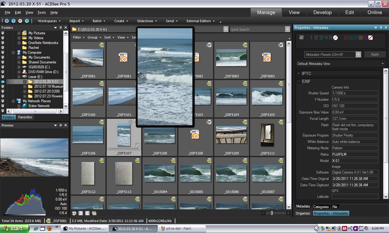
Task: Rotate left using the bottom toolbar icon
Action: (x=81, y=213)
